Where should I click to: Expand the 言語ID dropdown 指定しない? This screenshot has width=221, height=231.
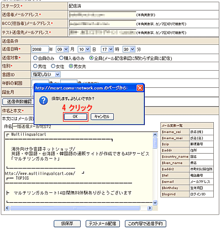pos(46,75)
